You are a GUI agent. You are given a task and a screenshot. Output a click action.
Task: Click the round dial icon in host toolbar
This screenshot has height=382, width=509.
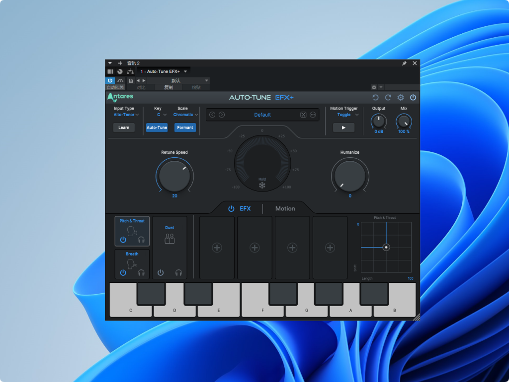120,71
